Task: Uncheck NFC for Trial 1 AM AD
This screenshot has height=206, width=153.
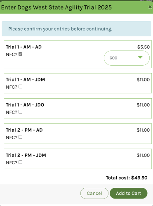Action: (20, 54)
